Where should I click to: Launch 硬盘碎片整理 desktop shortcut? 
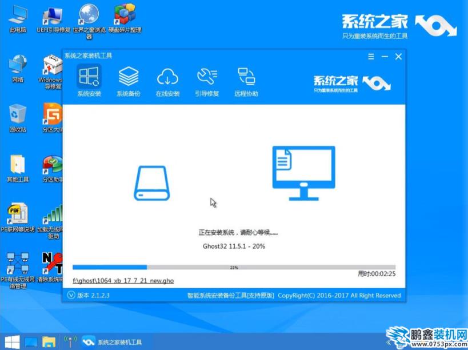pyautogui.click(x=125, y=18)
